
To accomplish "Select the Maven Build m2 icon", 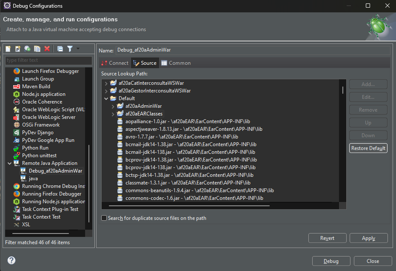I will coord(17,86).
